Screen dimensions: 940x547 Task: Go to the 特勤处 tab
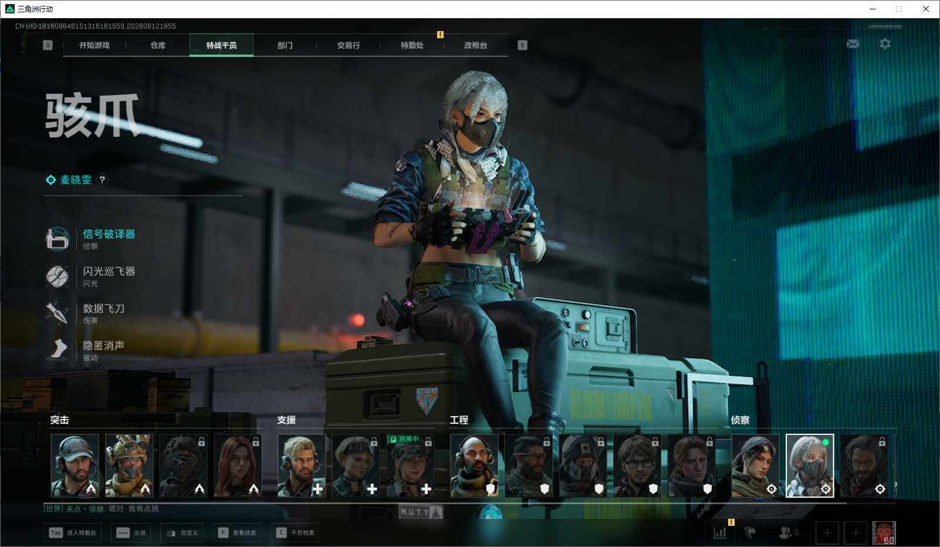click(412, 45)
